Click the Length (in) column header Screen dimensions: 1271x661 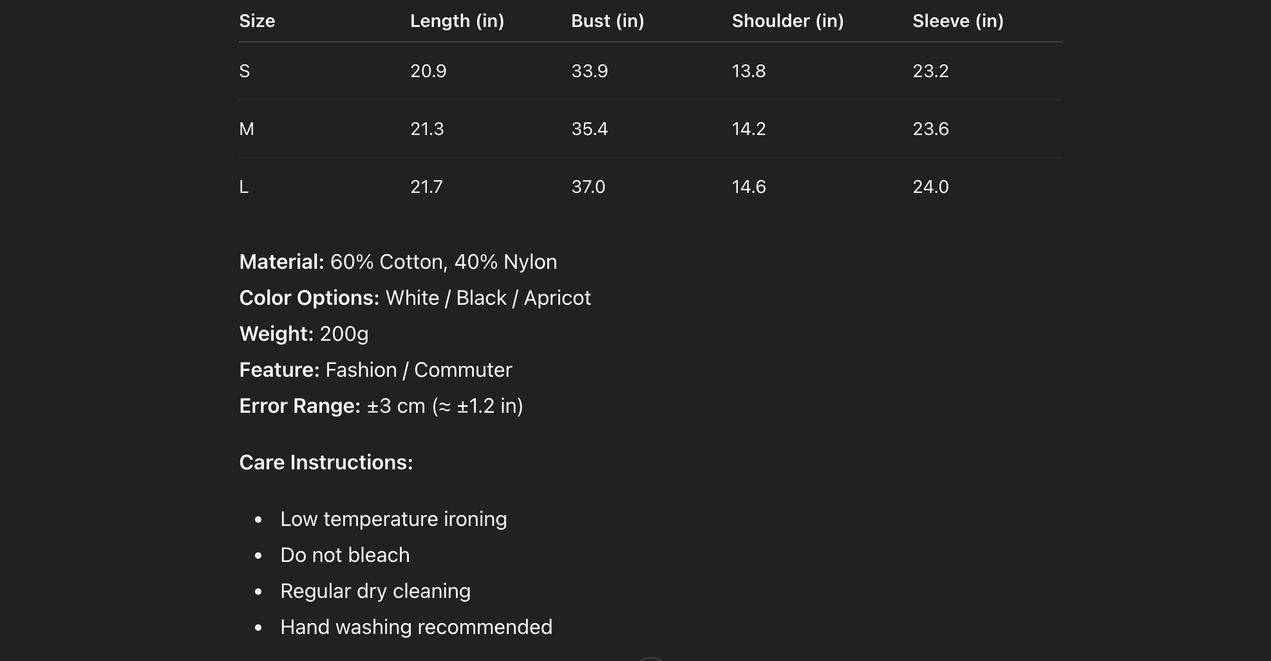457,21
